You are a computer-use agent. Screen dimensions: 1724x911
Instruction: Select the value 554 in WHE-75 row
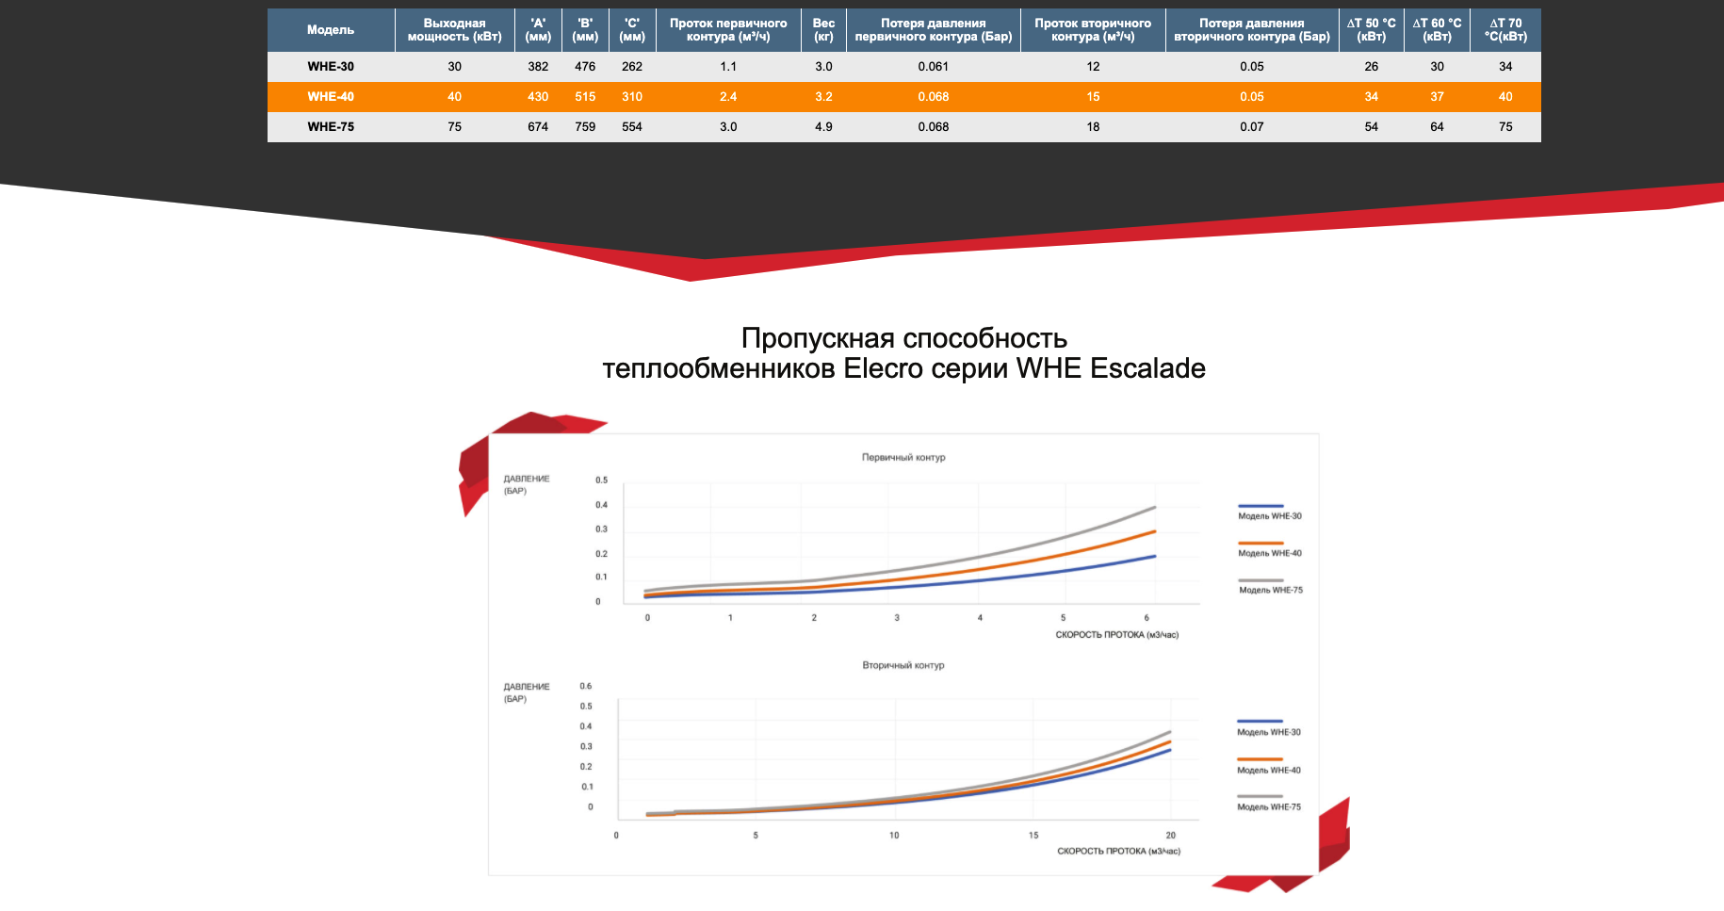point(632,127)
